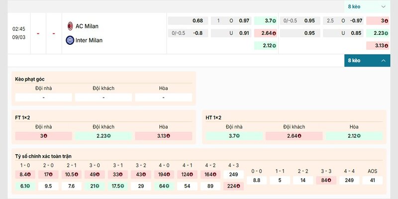Viewport: 398px width, 199px height.
Task: Select draw 2-2 odds 14
Action: pyautogui.click(x=303, y=180)
